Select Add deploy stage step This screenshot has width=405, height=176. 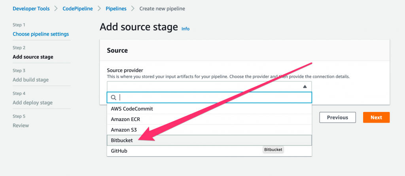pyautogui.click(x=32, y=102)
